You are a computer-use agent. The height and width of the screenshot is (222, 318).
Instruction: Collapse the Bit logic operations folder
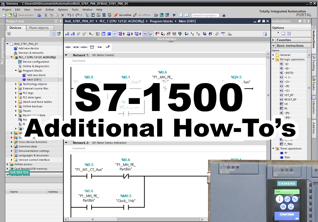coord(274,60)
